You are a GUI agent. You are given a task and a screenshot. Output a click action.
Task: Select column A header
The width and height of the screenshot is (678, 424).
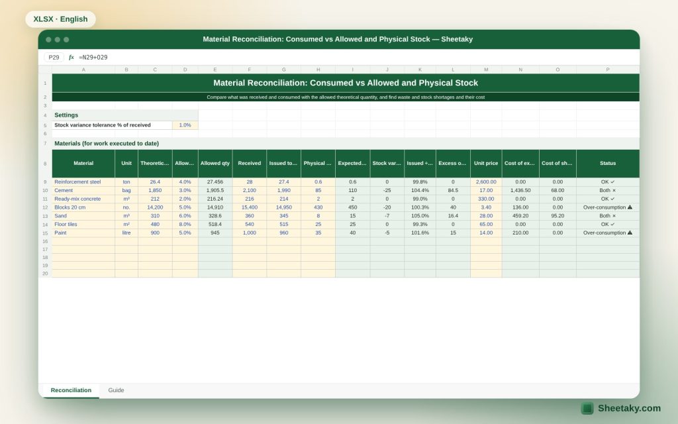pyautogui.click(x=83, y=70)
